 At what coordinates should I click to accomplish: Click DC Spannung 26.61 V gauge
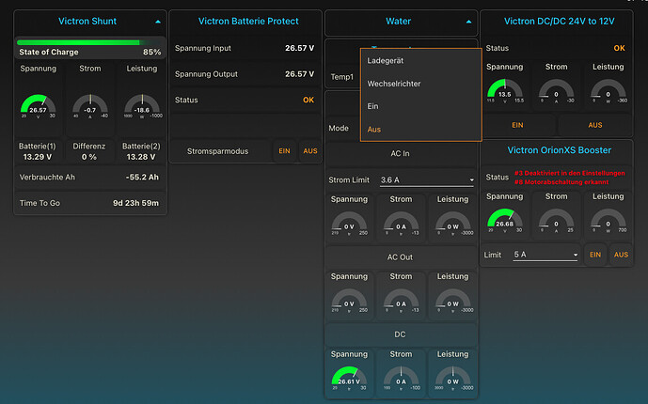pos(349,378)
